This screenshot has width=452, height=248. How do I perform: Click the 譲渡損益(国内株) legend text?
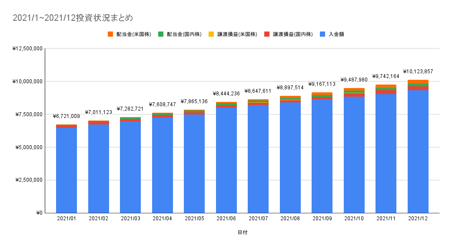pos(293,34)
